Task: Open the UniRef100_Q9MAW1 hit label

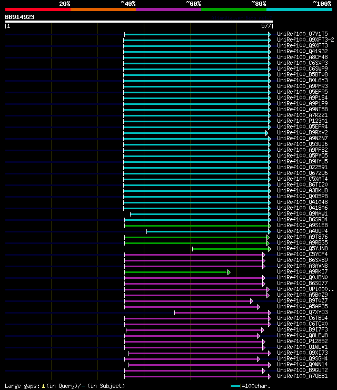Action: click(302, 213)
